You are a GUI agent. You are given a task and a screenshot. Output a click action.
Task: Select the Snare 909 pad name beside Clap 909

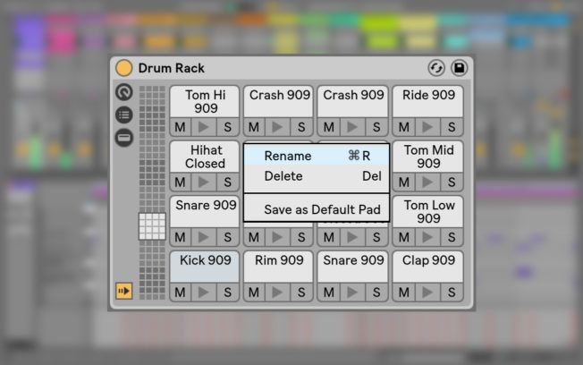(353, 260)
